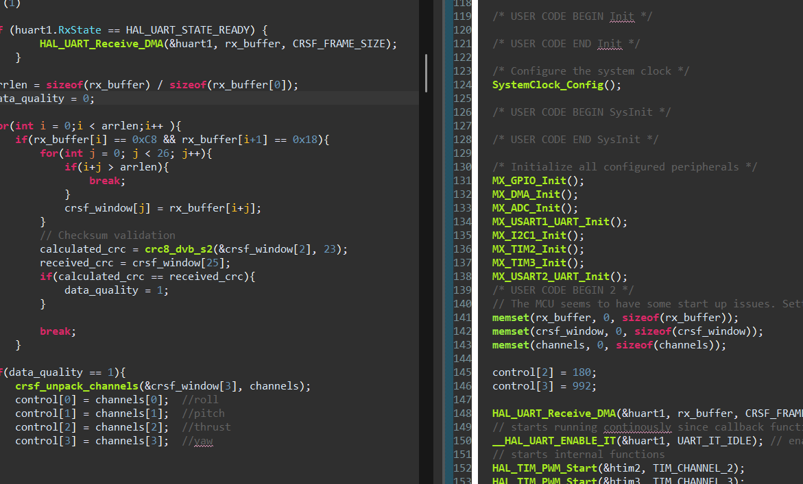This screenshot has height=484, width=803.
Task: Click HAL_UART_Receive_DMA on line 148
Action: tap(553, 413)
